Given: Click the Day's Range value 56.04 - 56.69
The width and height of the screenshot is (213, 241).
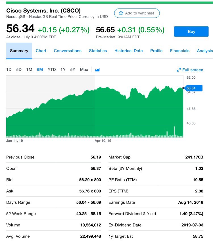Looking at the screenshot, I should (x=89, y=202).
